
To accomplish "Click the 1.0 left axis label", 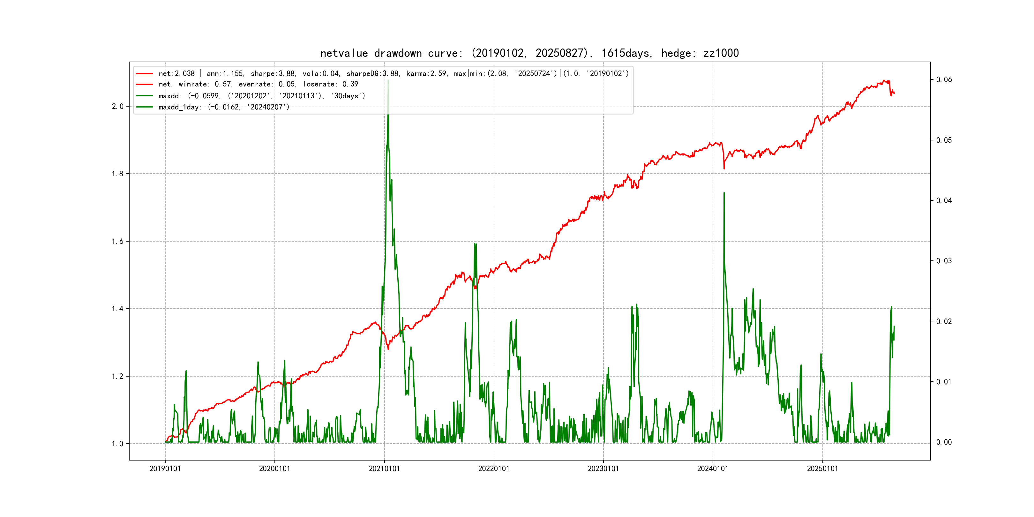I will (117, 444).
